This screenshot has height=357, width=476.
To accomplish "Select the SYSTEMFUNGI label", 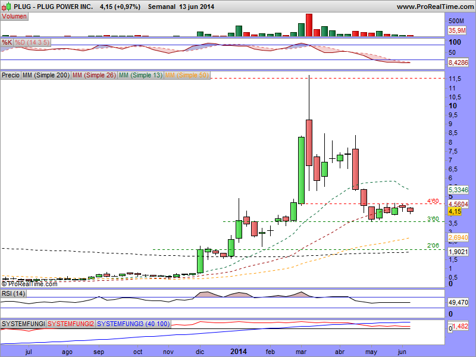I will [23, 324].
